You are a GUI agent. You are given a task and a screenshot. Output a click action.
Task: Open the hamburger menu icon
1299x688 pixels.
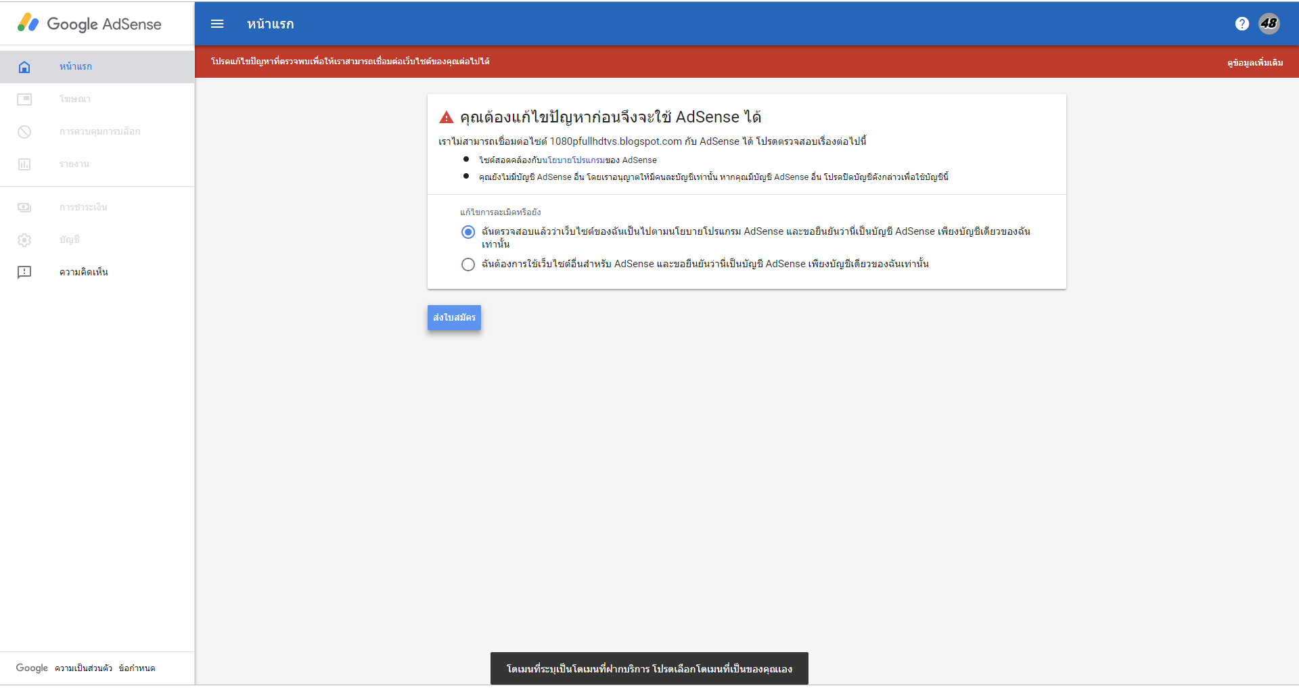pyautogui.click(x=217, y=24)
